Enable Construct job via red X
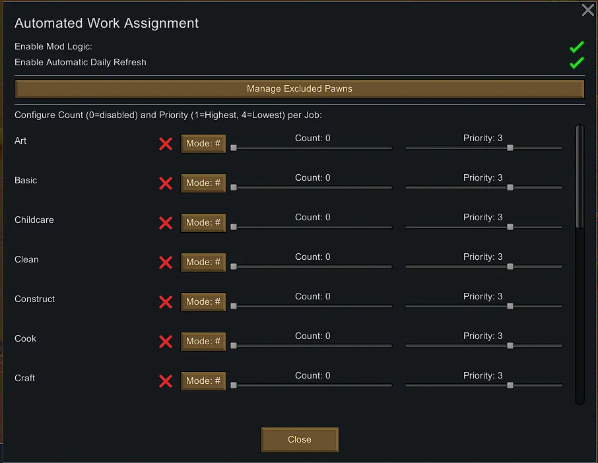598x463 pixels. coord(166,302)
